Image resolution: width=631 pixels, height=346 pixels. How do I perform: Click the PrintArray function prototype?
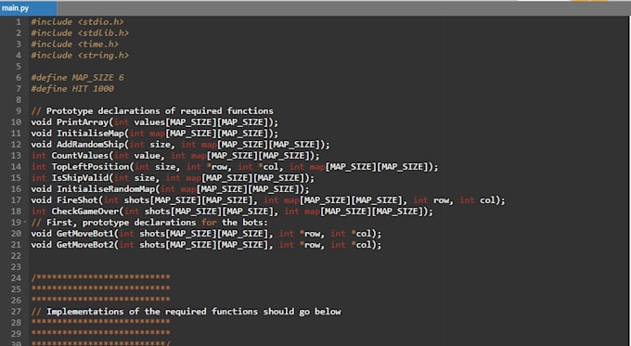[x=155, y=122]
